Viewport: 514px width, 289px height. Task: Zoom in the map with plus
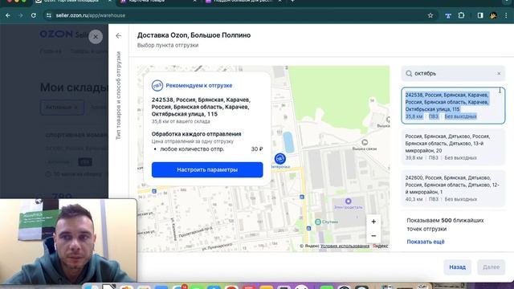[x=373, y=222]
